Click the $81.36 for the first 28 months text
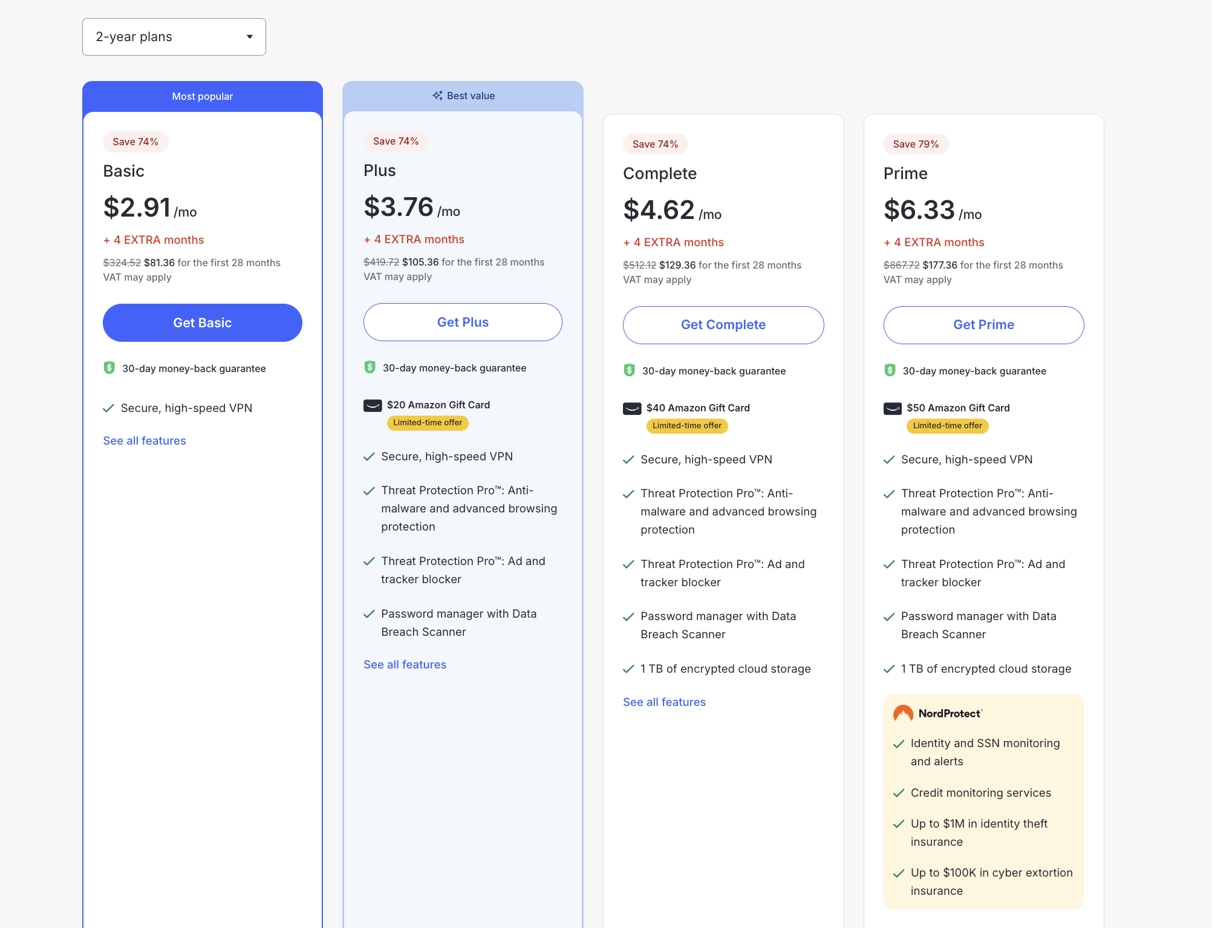Viewport: 1212px width, 928px height. tap(212, 263)
